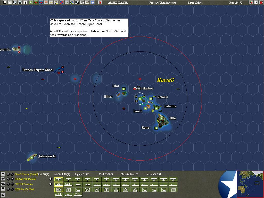The width and height of the screenshot is (264, 198).
Task: Select Lihu base star on map
Action: tap(124, 89)
